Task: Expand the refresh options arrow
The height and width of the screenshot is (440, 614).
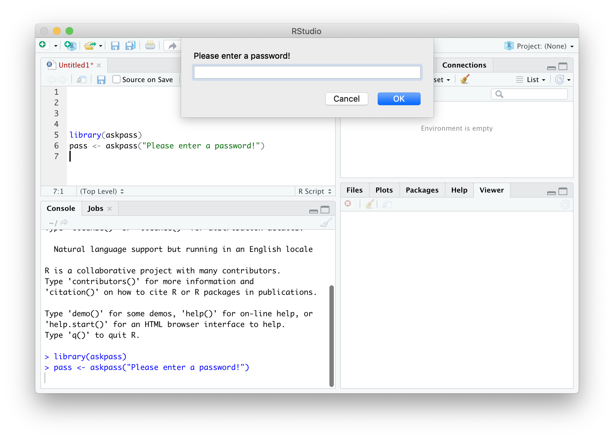Action: click(569, 80)
